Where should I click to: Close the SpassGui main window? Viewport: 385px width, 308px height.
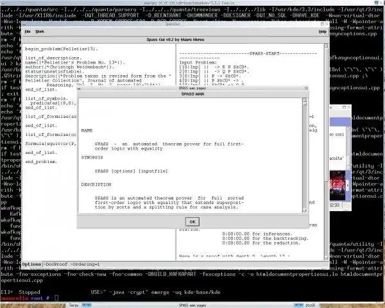coord(327,24)
